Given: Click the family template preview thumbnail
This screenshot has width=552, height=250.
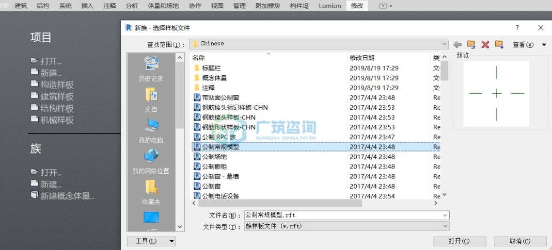Looking at the screenshot, I should [496, 93].
